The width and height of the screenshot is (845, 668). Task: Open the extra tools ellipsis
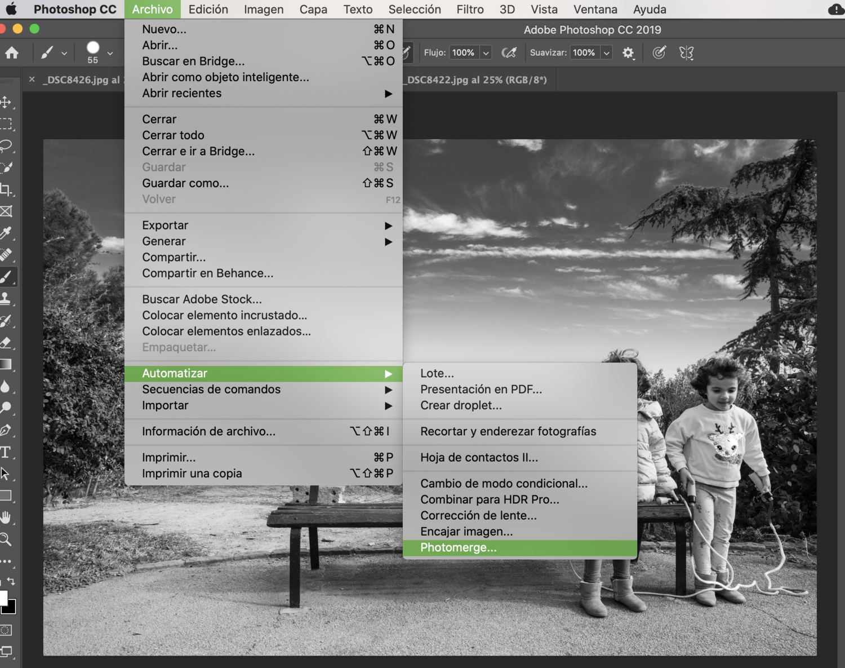6,561
